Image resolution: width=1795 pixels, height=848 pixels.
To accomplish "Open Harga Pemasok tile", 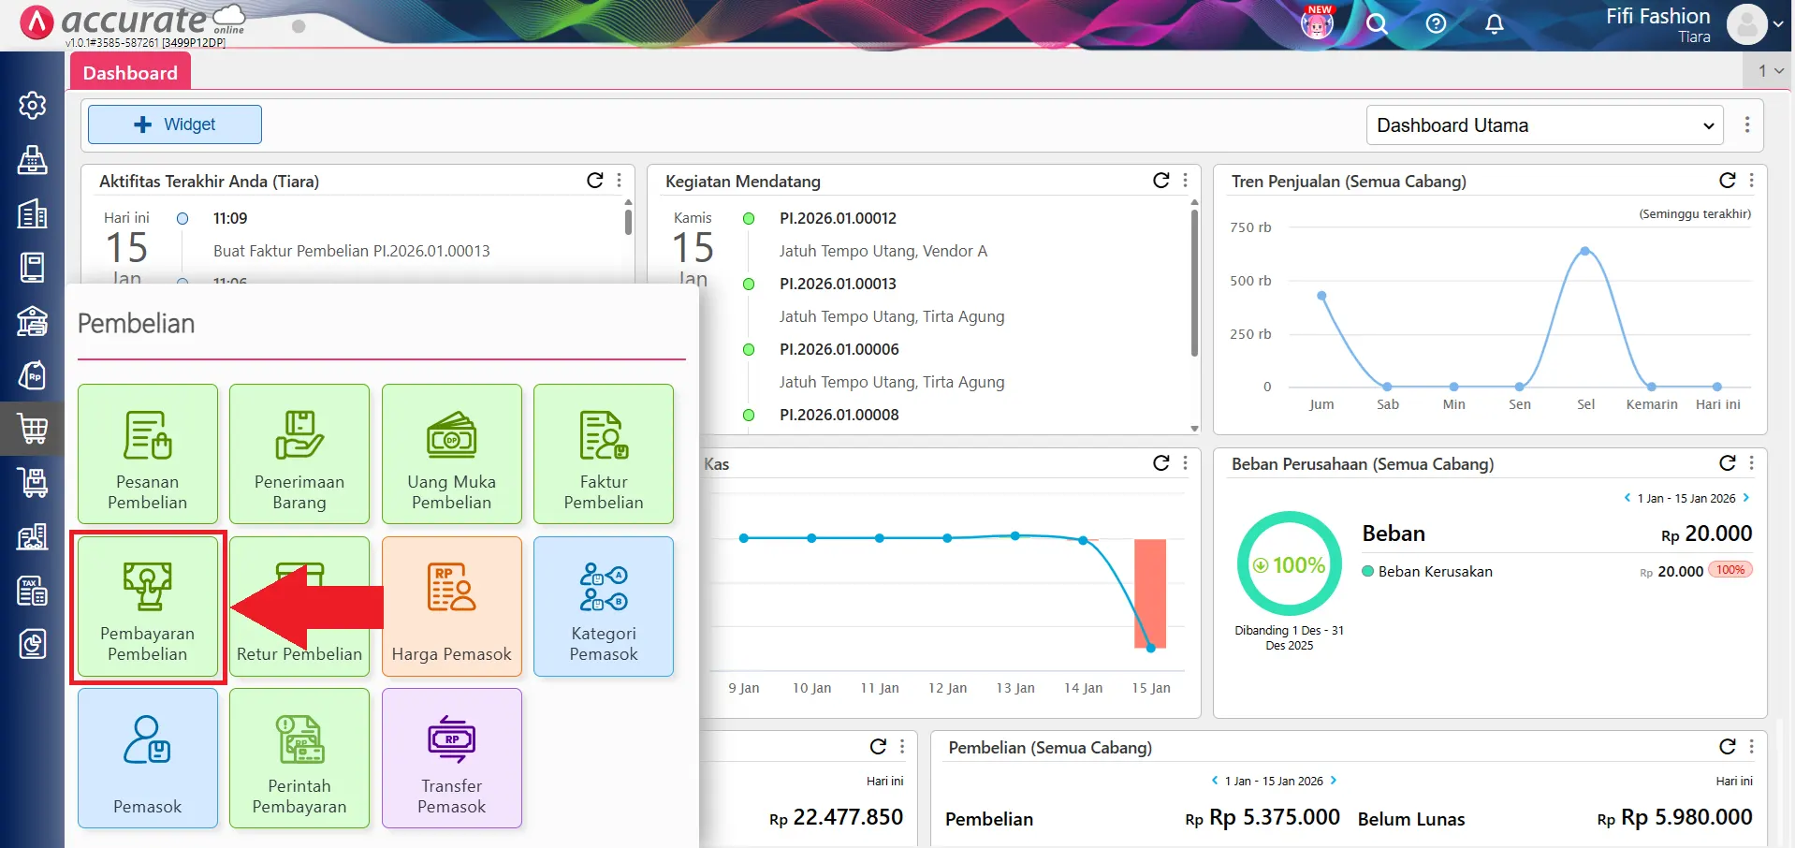I will pyautogui.click(x=451, y=607).
